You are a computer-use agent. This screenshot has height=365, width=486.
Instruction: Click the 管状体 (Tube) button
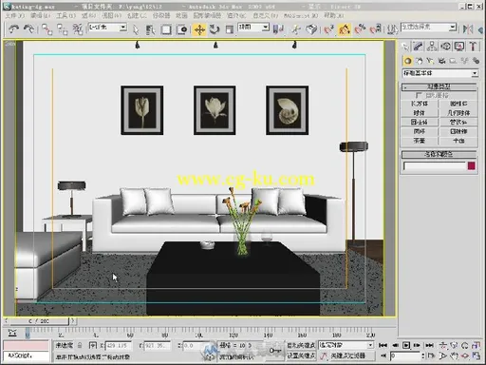click(x=458, y=122)
